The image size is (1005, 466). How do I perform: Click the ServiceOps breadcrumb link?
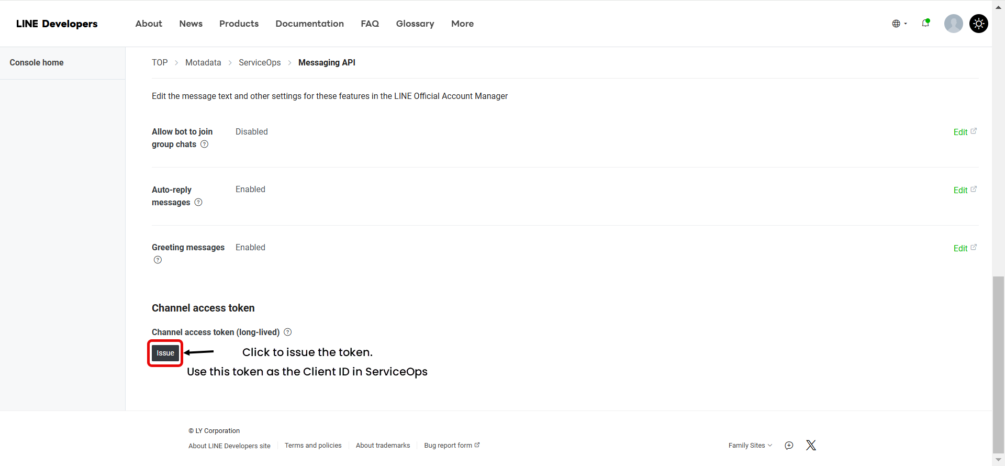[260, 63]
